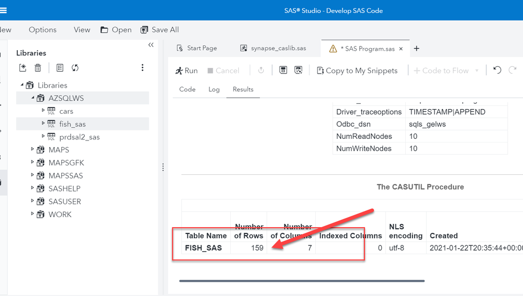523x296 pixels.
Task: Expand the fish_sas table node
Action: (43, 123)
